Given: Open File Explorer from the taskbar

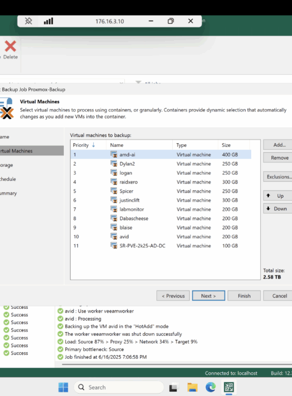Looking at the screenshot, I should (x=192, y=387).
